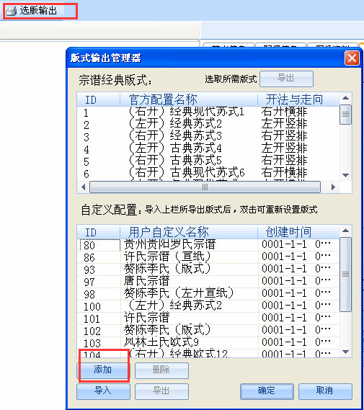Click the upper 导出 button beside 选取所需版式
This screenshot has width=364, height=410.
click(x=286, y=79)
